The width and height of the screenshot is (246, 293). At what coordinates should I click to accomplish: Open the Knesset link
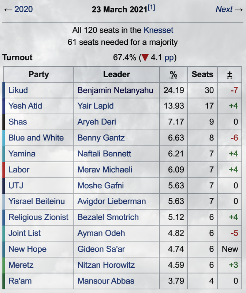click(159, 30)
